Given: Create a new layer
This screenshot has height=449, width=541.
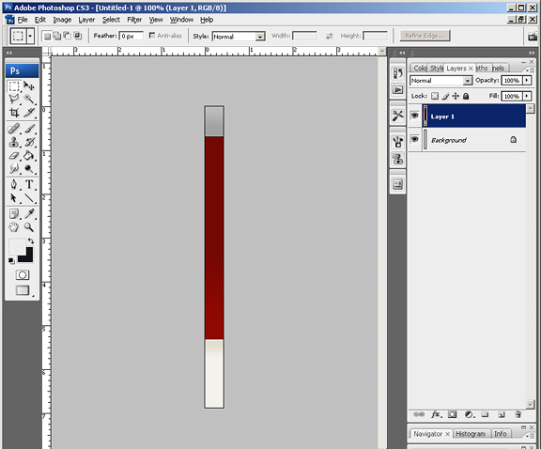Looking at the screenshot, I should 502,414.
